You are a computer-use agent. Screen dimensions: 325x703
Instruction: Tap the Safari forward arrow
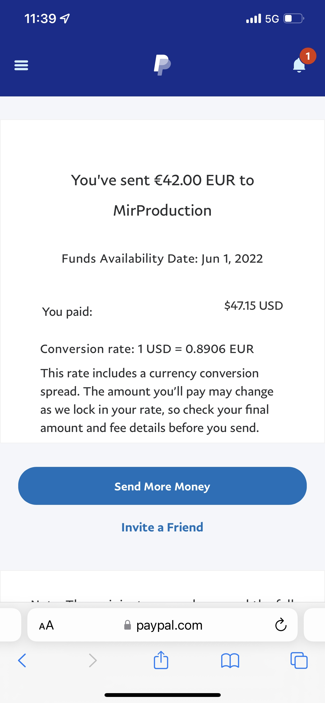click(93, 661)
